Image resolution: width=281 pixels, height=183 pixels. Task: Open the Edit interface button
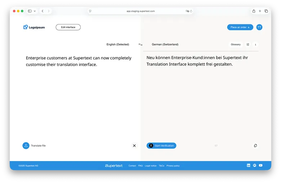coord(68,27)
